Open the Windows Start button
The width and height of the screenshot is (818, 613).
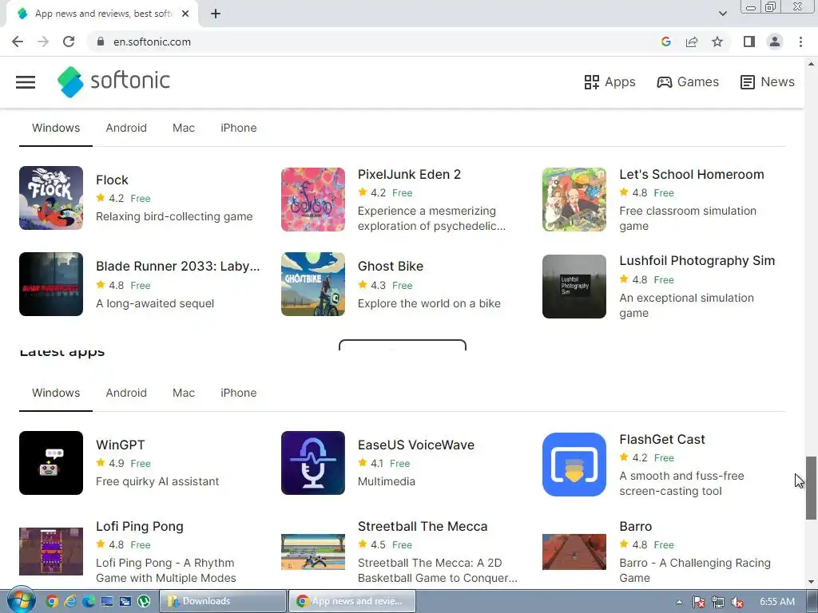(21, 601)
